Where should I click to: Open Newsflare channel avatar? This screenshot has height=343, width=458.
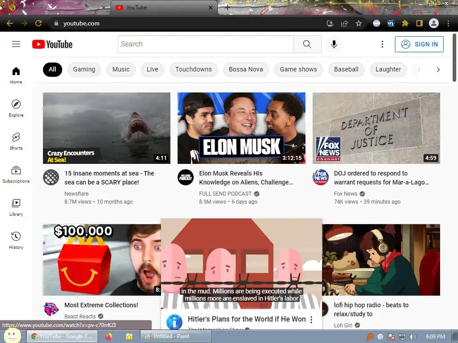51,177
